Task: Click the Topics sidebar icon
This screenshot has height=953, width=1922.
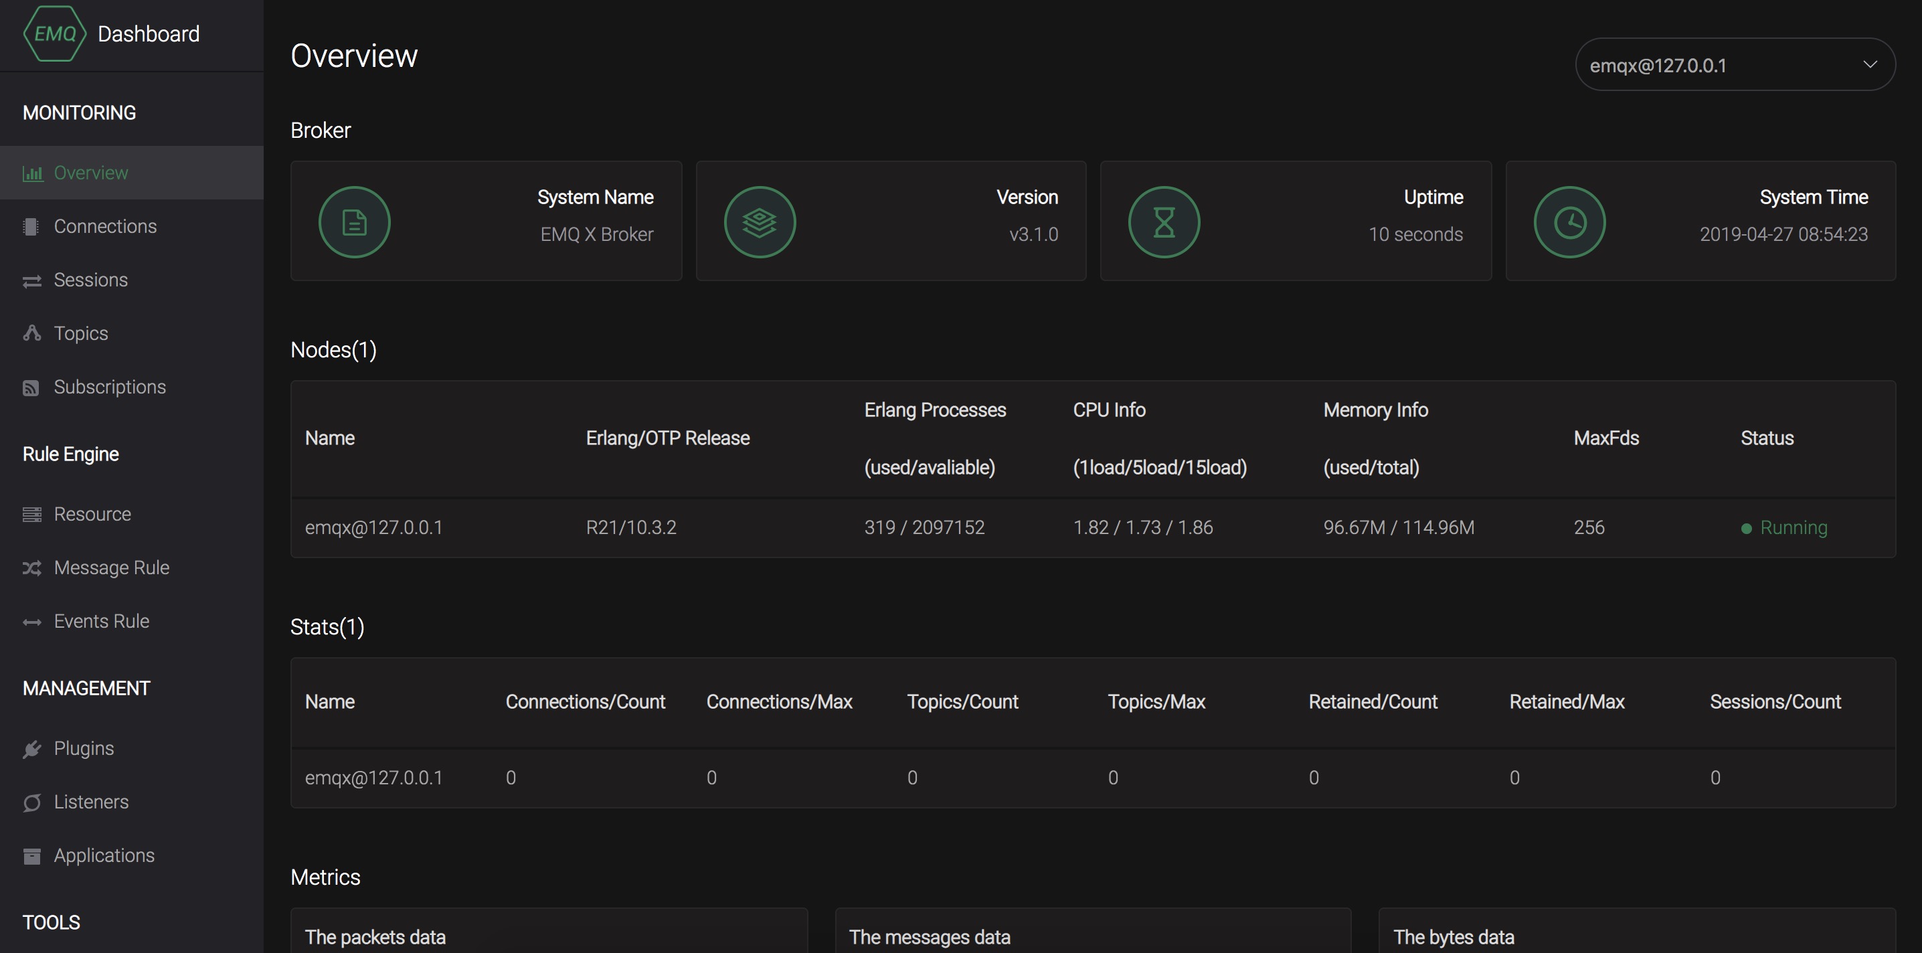Action: 31,333
